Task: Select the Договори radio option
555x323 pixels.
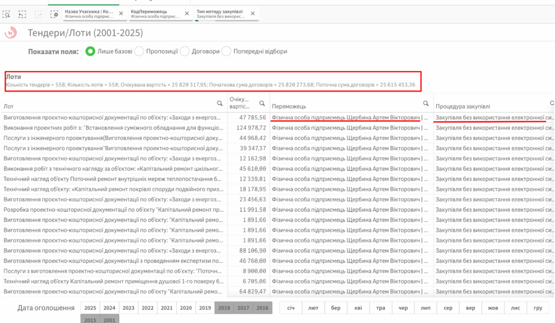Action: click(x=184, y=51)
